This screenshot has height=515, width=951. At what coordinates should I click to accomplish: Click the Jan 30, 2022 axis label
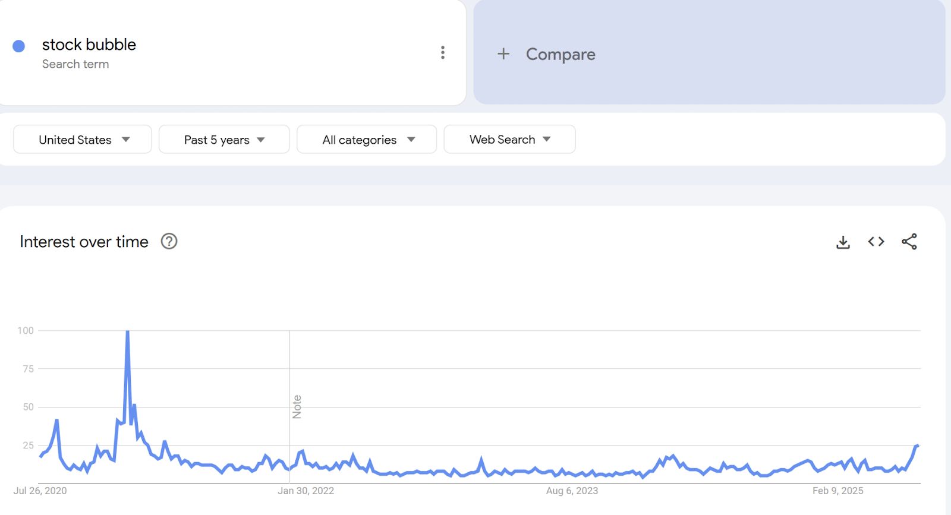point(306,491)
